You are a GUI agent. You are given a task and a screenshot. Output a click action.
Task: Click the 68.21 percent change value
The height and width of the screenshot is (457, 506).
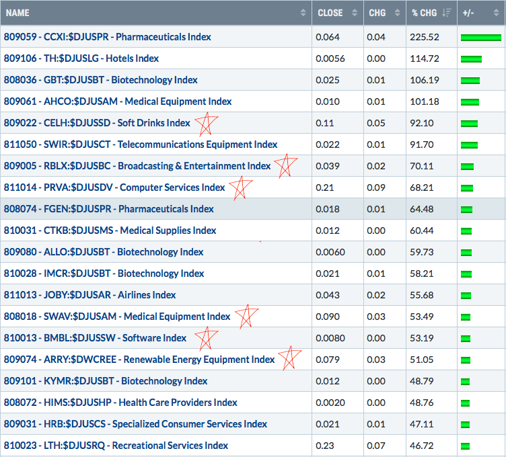pyautogui.click(x=422, y=188)
